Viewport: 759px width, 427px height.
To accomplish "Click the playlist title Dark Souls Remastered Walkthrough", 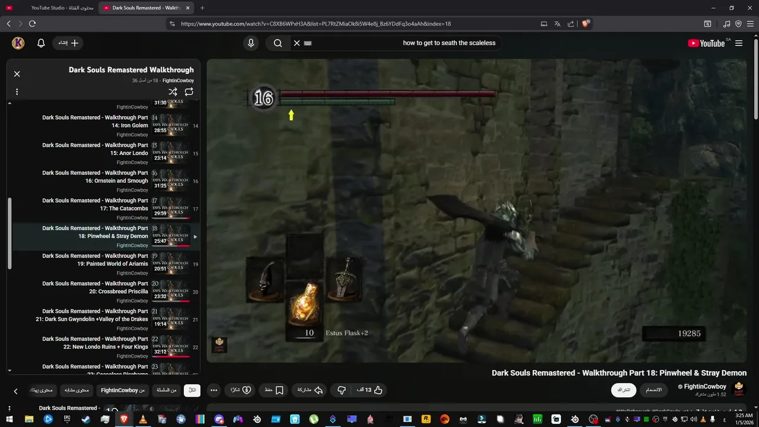I will pyautogui.click(x=131, y=70).
